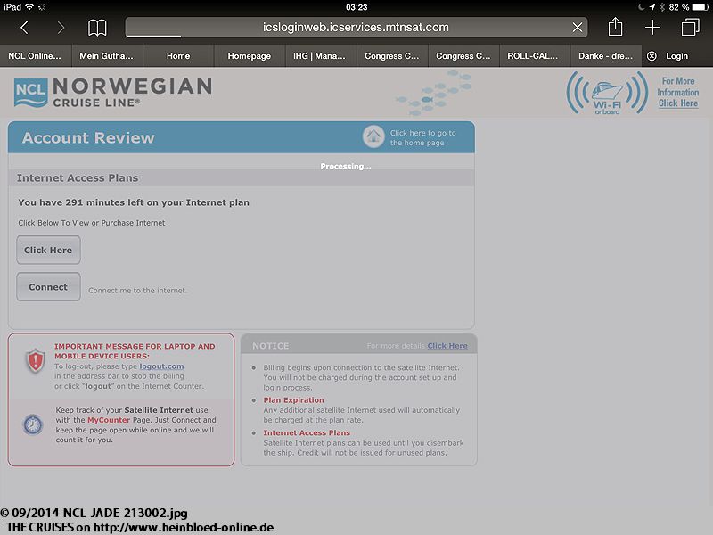Click the Click Below To View or Purchase text

(92, 223)
